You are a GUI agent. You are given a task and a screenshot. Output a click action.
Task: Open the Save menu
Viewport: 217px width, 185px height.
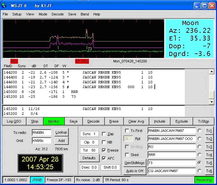(72, 14)
